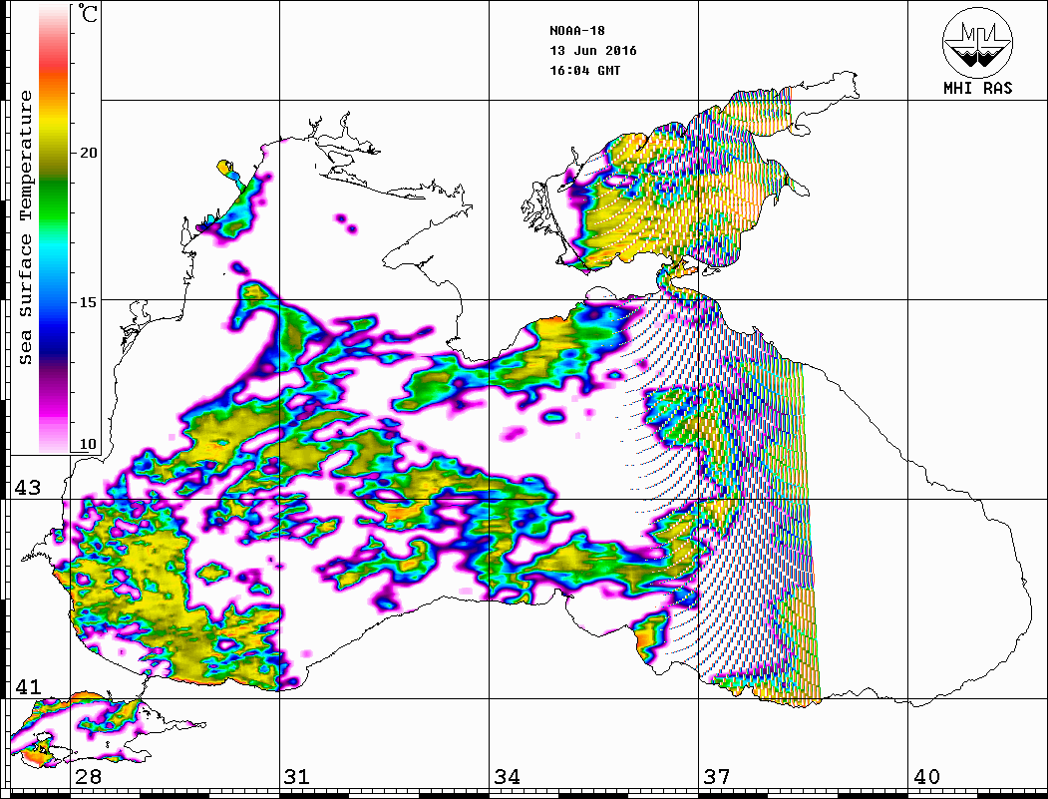Click the longitude label '37'

click(x=716, y=776)
